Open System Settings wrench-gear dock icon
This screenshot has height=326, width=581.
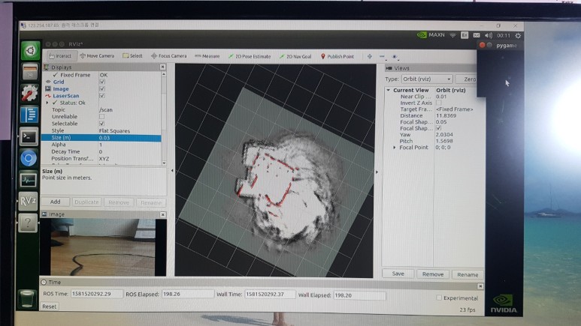[29, 93]
